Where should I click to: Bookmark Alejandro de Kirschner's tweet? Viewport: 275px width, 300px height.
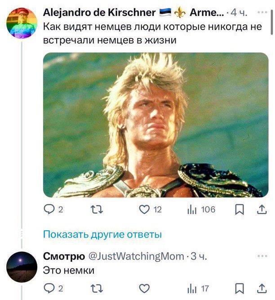click(x=240, y=210)
